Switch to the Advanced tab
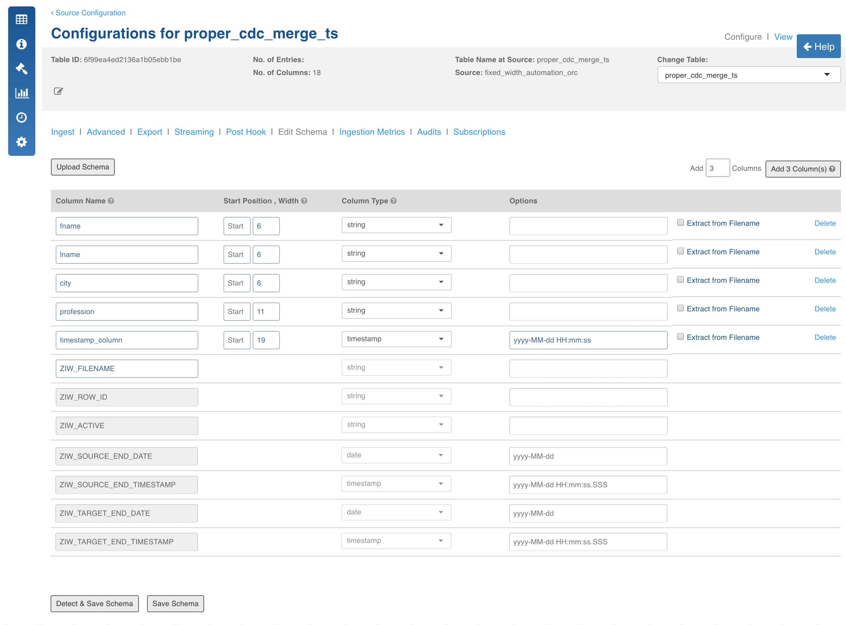 [x=106, y=132]
